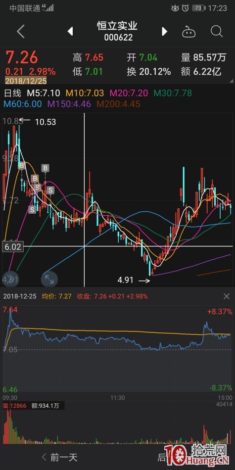Screen dimensions: 235x470
Task: Tap the 收盘: 7.26 closing label
Action: pyautogui.click(x=112, y=296)
